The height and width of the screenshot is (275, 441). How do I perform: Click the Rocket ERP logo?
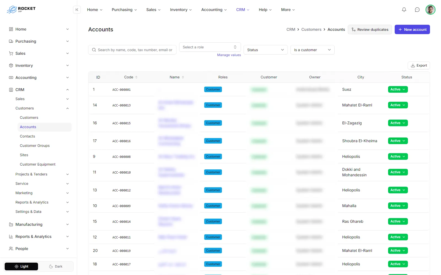click(21, 10)
